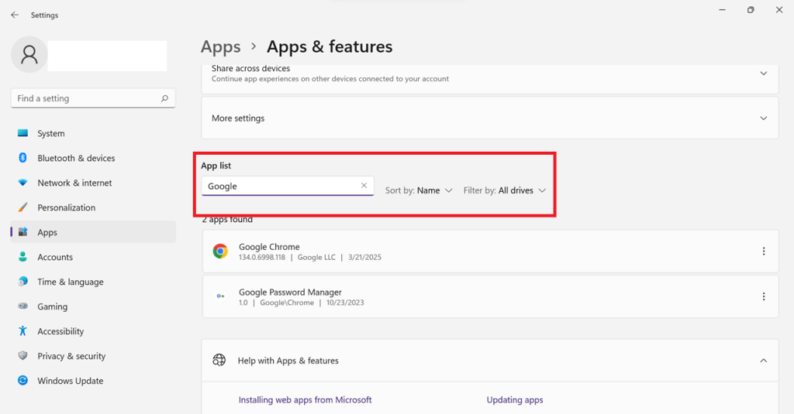This screenshot has width=794, height=414.
Task: Open Filter by All drives dropdown
Action: click(504, 190)
